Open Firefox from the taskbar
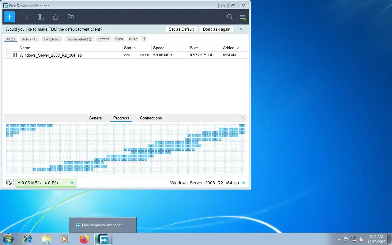The height and width of the screenshot is (245, 392). point(84,239)
